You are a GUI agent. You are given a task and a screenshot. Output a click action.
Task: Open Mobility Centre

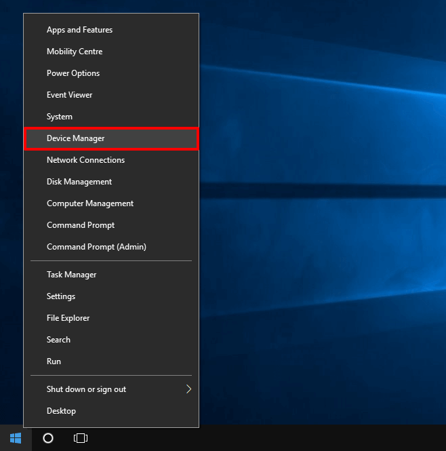111,52
